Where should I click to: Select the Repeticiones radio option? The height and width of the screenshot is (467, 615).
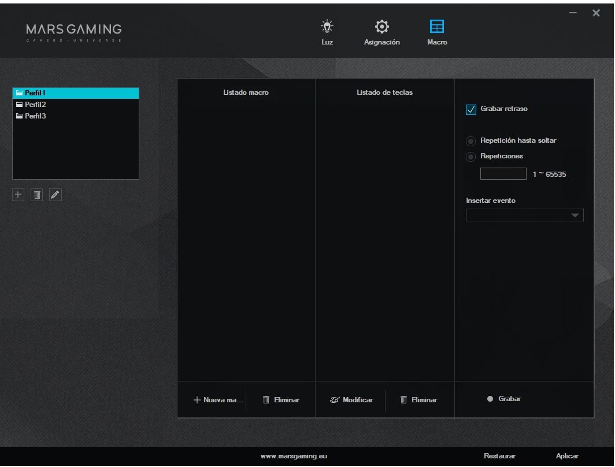pos(470,157)
